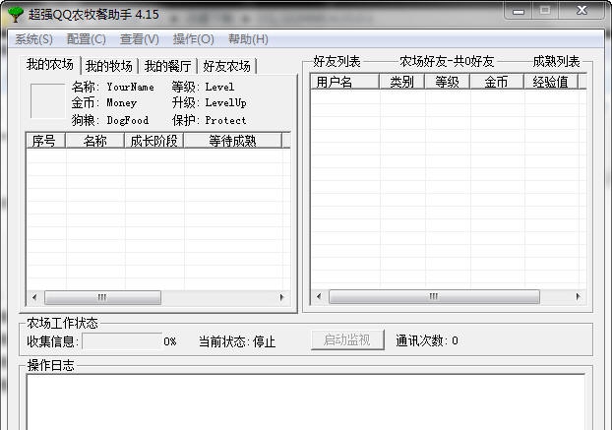Screen dimensions: 612x430
Task: Click left arrow of friends list scrollbar
Action: [x=319, y=296]
